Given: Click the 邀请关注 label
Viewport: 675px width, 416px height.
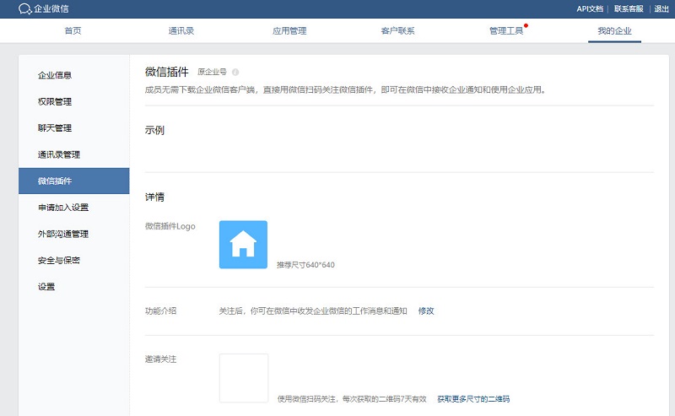Looking at the screenshot, I should pos(160,359).
